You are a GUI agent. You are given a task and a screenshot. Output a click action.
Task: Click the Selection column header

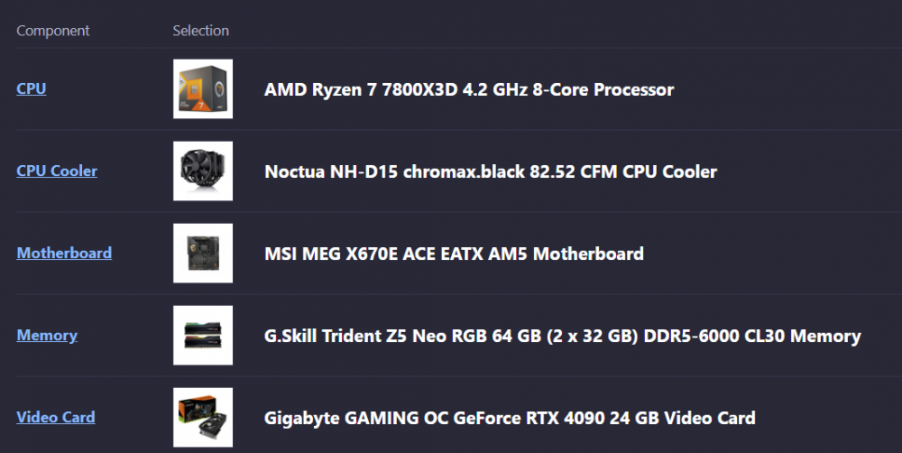point(201,31)
